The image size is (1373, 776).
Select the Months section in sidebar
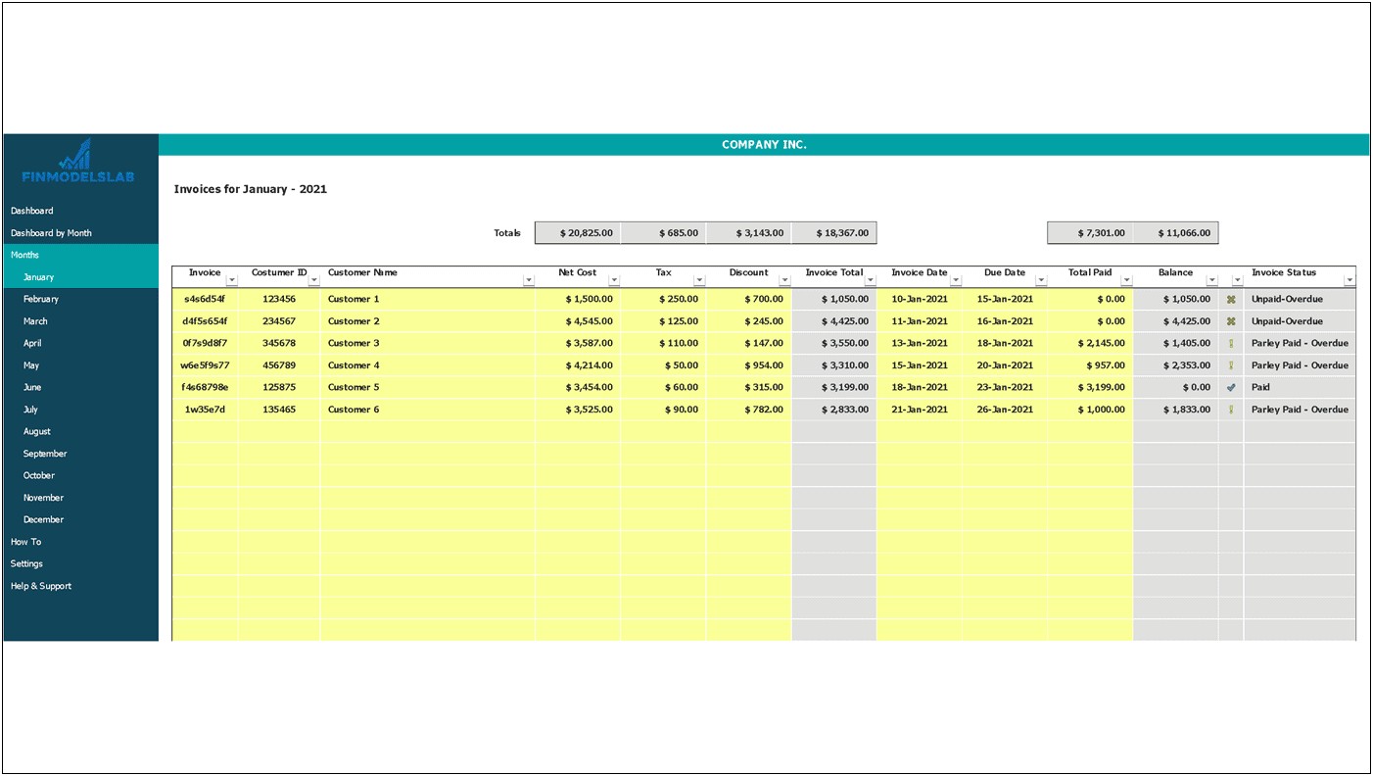(80, 255)
